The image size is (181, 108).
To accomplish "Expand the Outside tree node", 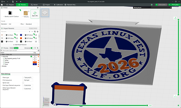I will point(1,66).
